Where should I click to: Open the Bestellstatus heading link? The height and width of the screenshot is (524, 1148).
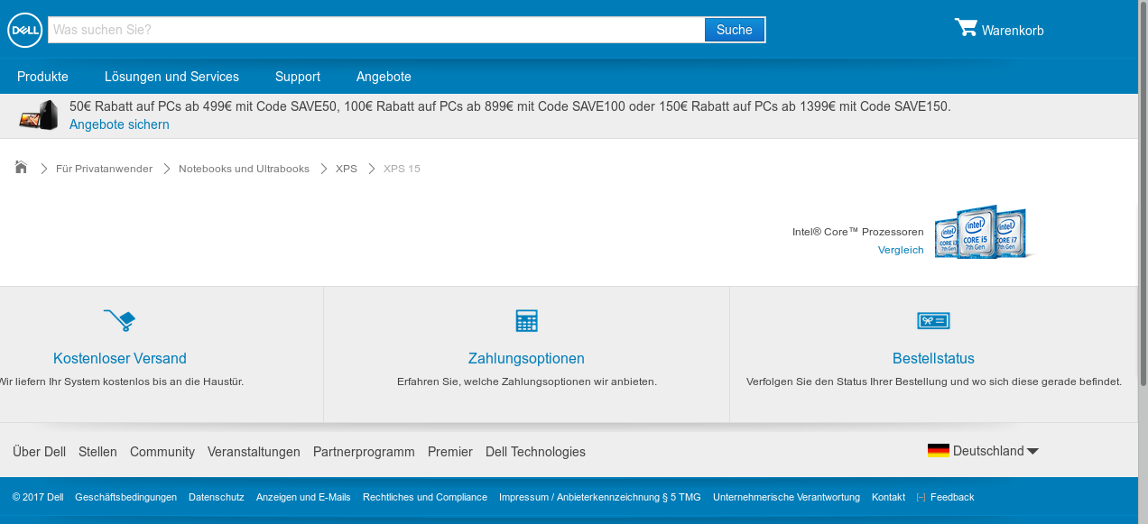coord(933,358)
